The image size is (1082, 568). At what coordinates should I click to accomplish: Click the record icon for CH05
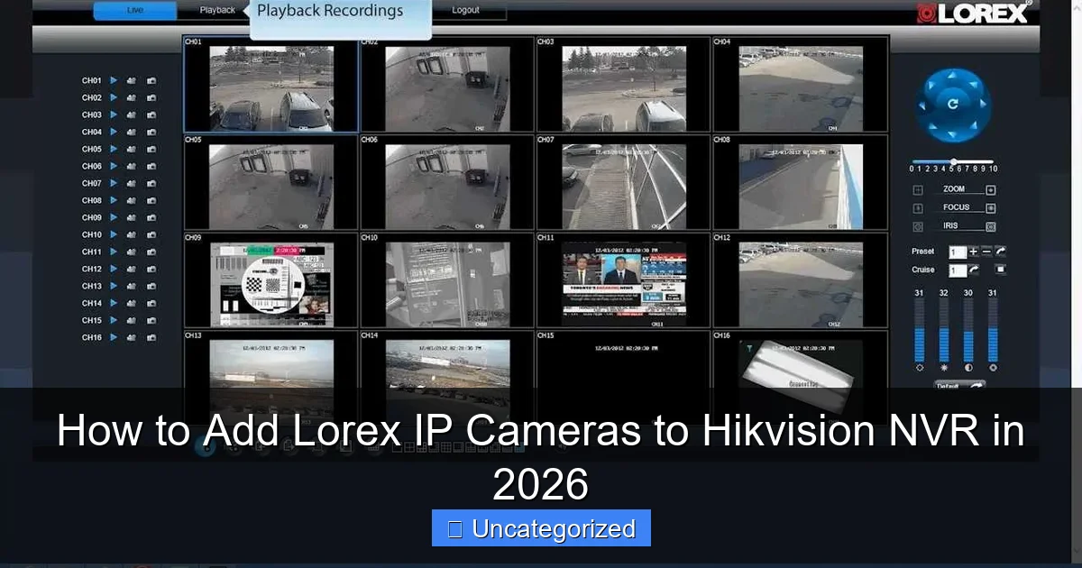click(131, 149)
